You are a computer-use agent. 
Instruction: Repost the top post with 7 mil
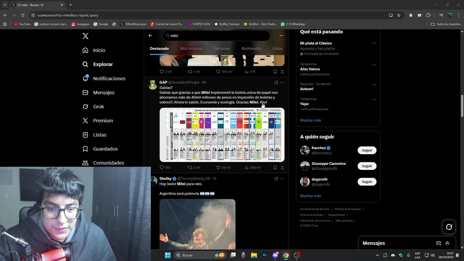194,71
